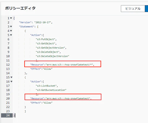Click the closing brace on line 22
148x123 pixels.
(x=25, y=107)
